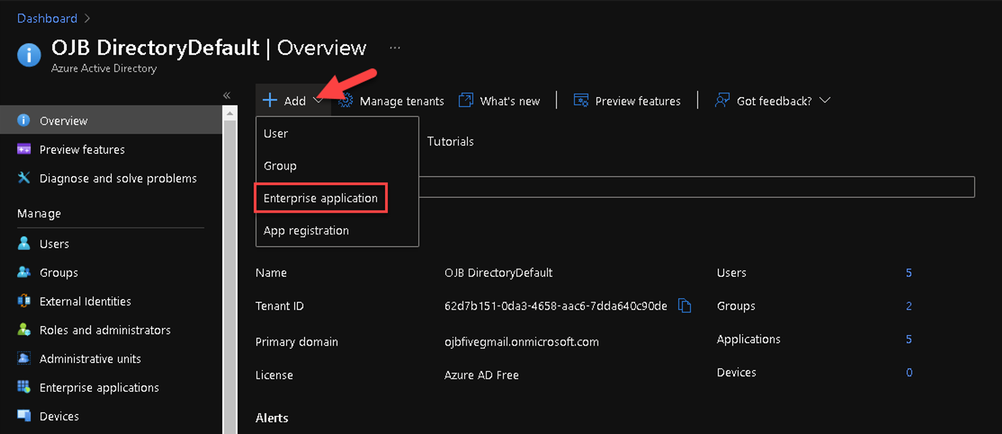This screenshot has width=1002, height=434.
Task: Click the Add plus icon
Action: click(270, 101)
